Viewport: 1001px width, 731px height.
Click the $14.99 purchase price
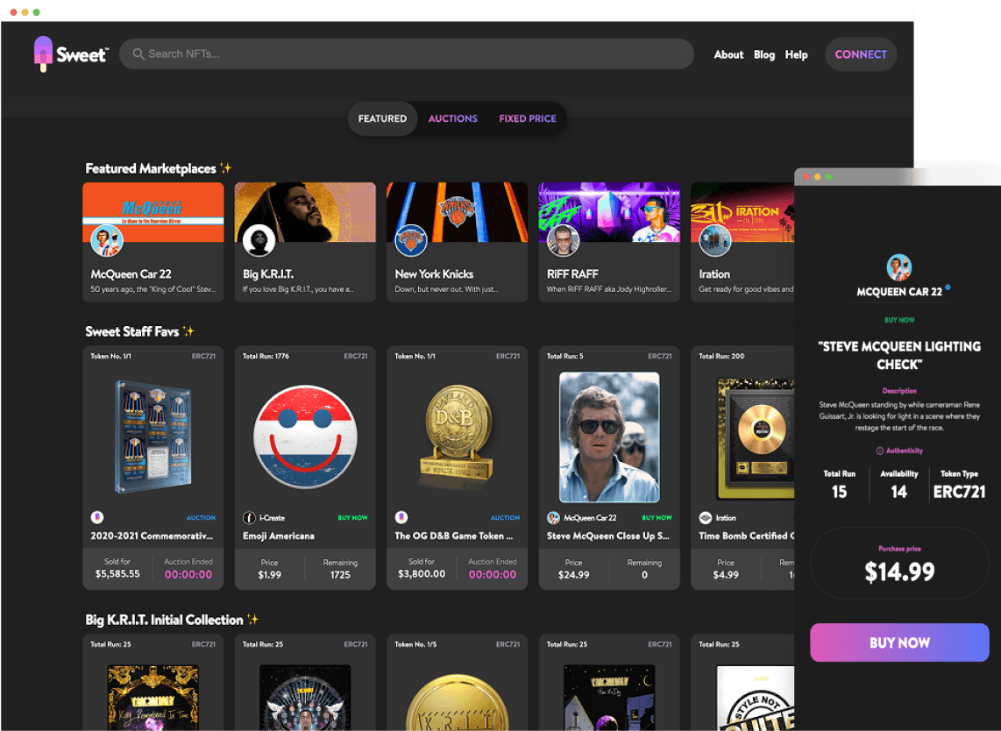(x=899, y=571)
